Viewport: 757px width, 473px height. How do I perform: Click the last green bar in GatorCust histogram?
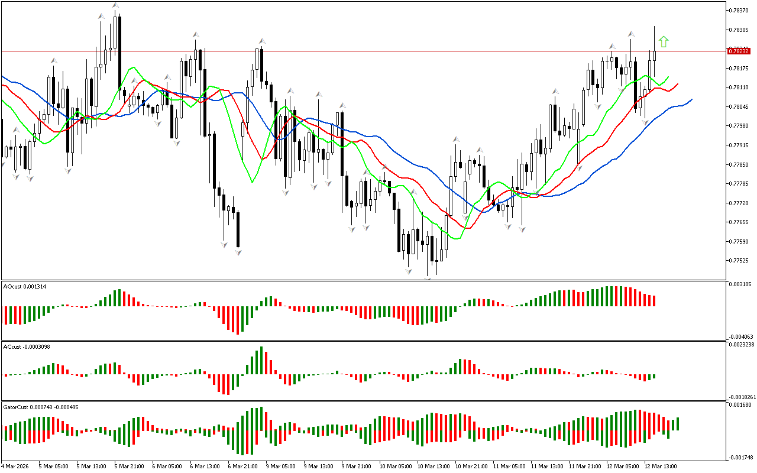pos(677,423)
